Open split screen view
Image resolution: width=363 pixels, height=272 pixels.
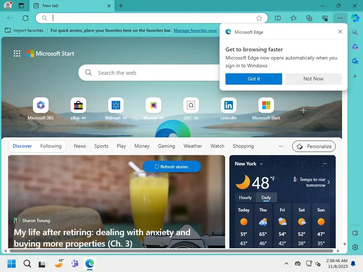tap(278, 18)
